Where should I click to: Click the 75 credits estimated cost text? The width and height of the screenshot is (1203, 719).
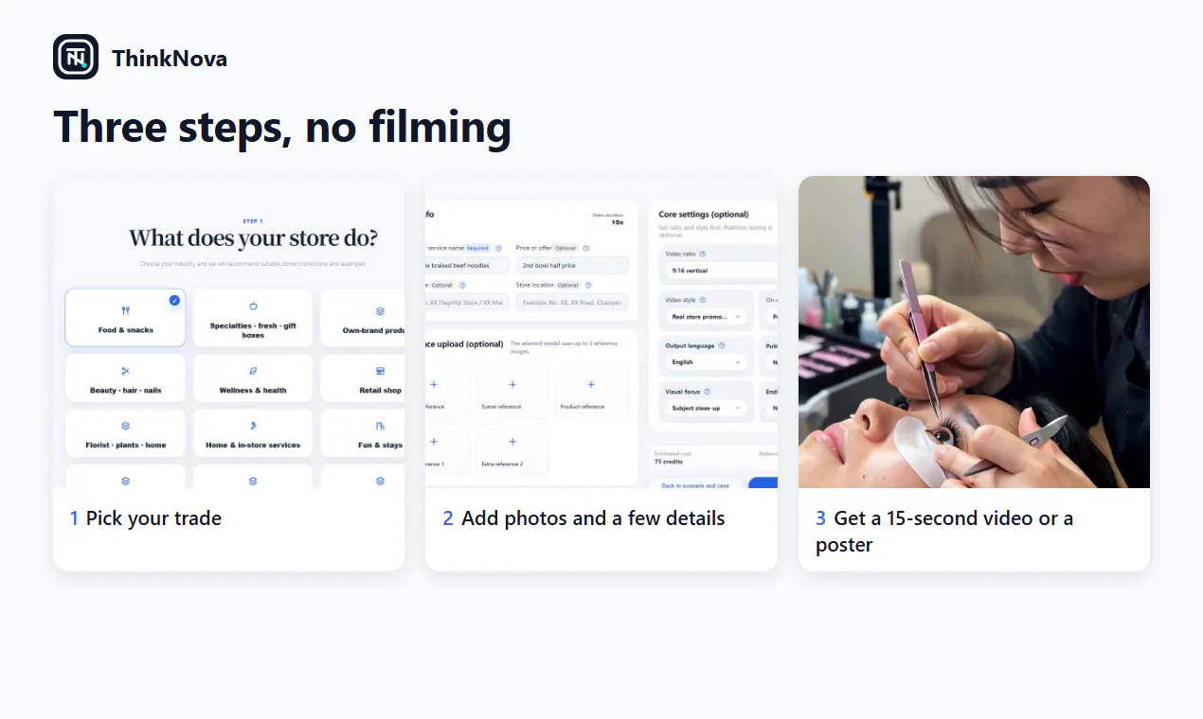671,462
